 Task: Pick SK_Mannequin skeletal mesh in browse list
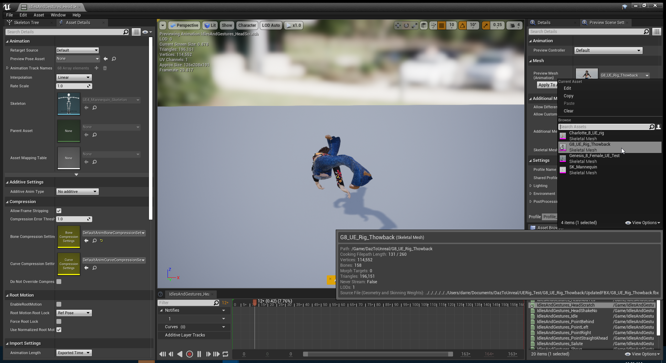[610, 170]
